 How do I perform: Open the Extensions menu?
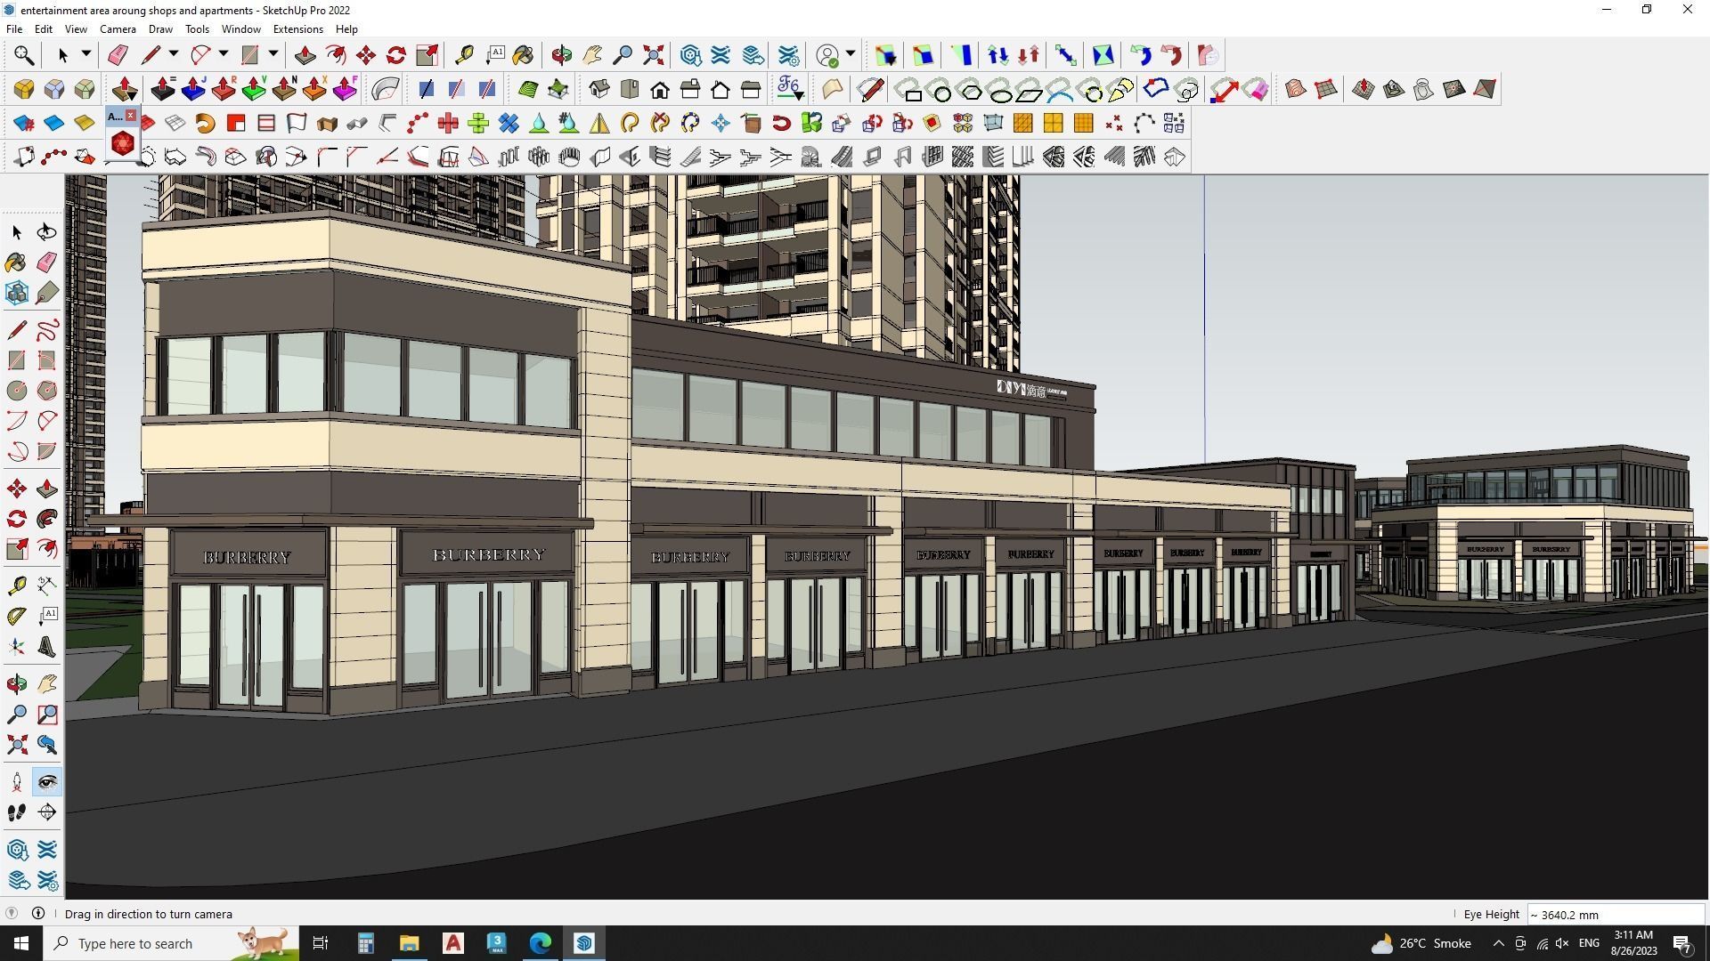click(297, 28)
